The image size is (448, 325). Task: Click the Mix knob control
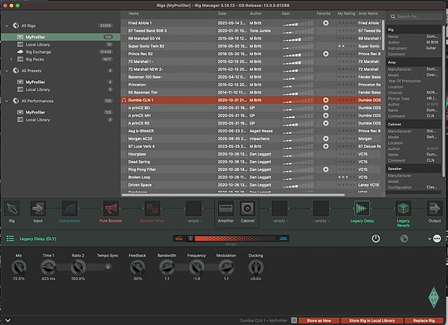point(19,267)
